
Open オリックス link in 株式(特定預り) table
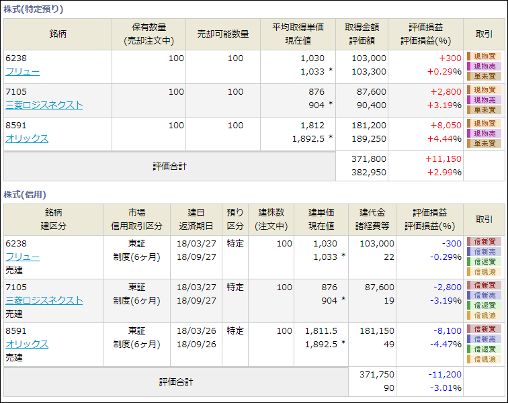27,138
